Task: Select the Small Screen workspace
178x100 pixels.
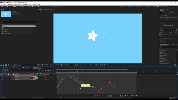Action: 139,7
